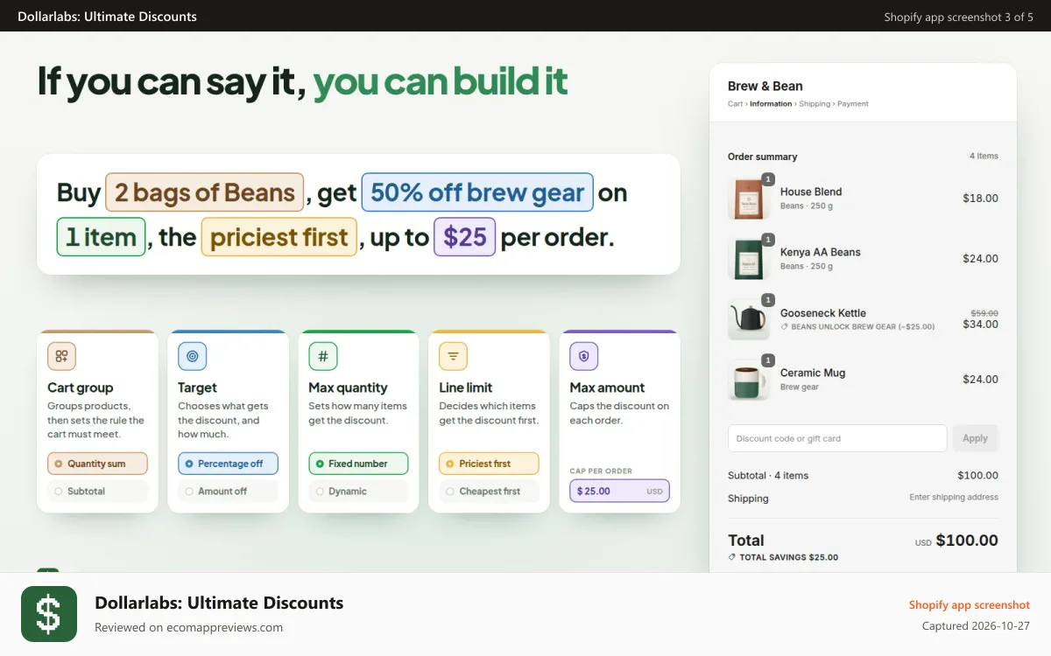This screenshot has height=656, width=1051.
Task: Click the Kenya AA Beans product thumbnail
Action: (x=749, y=259)
